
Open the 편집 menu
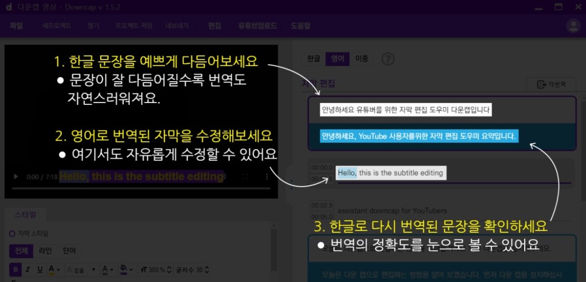pyautogui.click(x=215, y=25)
